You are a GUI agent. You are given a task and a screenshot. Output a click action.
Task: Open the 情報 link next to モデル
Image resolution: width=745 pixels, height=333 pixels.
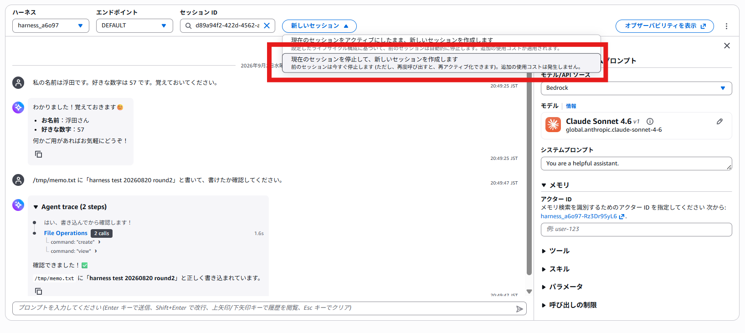(x=571, y=106)
